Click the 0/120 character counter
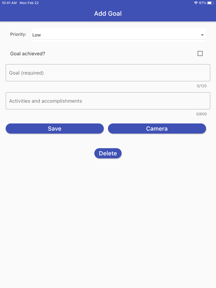This screenshot has height=288, width=216. click(x=201, y=86)
